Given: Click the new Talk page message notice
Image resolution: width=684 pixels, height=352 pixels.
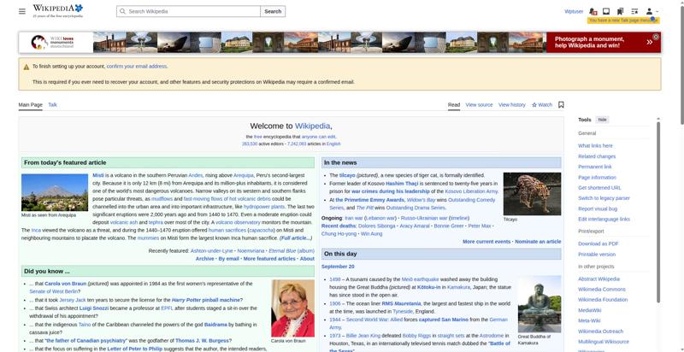Looking at the screenshot, I should [623, 21].
